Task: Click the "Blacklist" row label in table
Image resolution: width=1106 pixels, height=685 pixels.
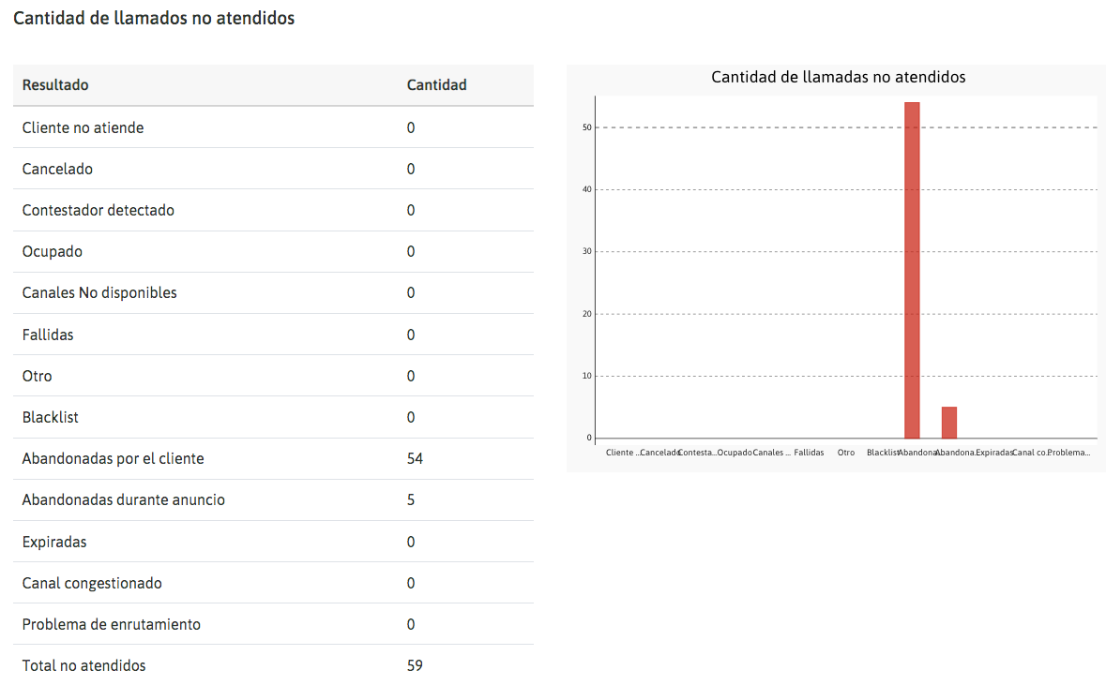Action: pyautogui.click(x=50, y=417)
